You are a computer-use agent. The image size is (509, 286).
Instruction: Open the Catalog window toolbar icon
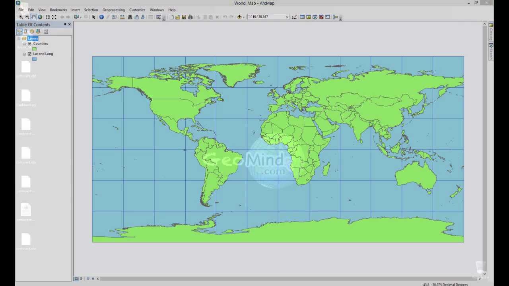coord(308,17)
